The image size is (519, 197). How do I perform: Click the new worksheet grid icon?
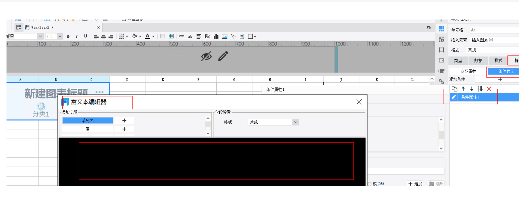click(x=18, y=27)
